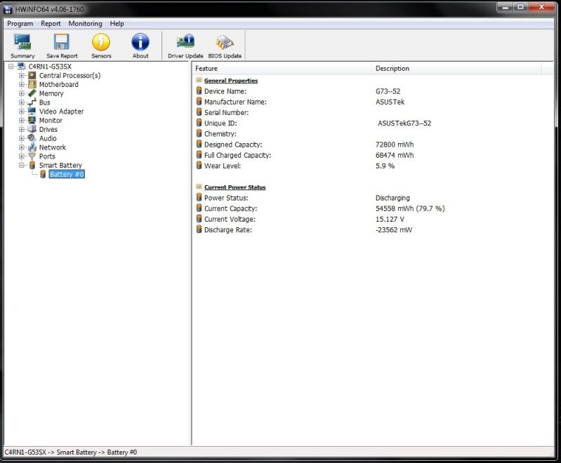The image size is (561, 463).
Task: Click the 5.9 % wear value
Action: pos(385,166)
